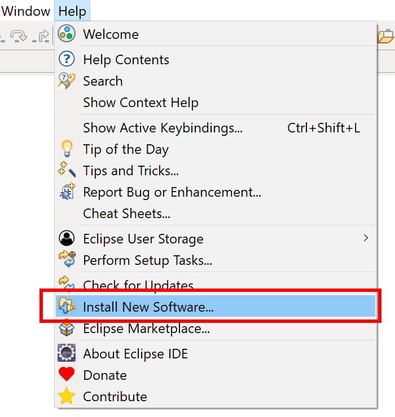Click the bug report icon

(67, 191)
